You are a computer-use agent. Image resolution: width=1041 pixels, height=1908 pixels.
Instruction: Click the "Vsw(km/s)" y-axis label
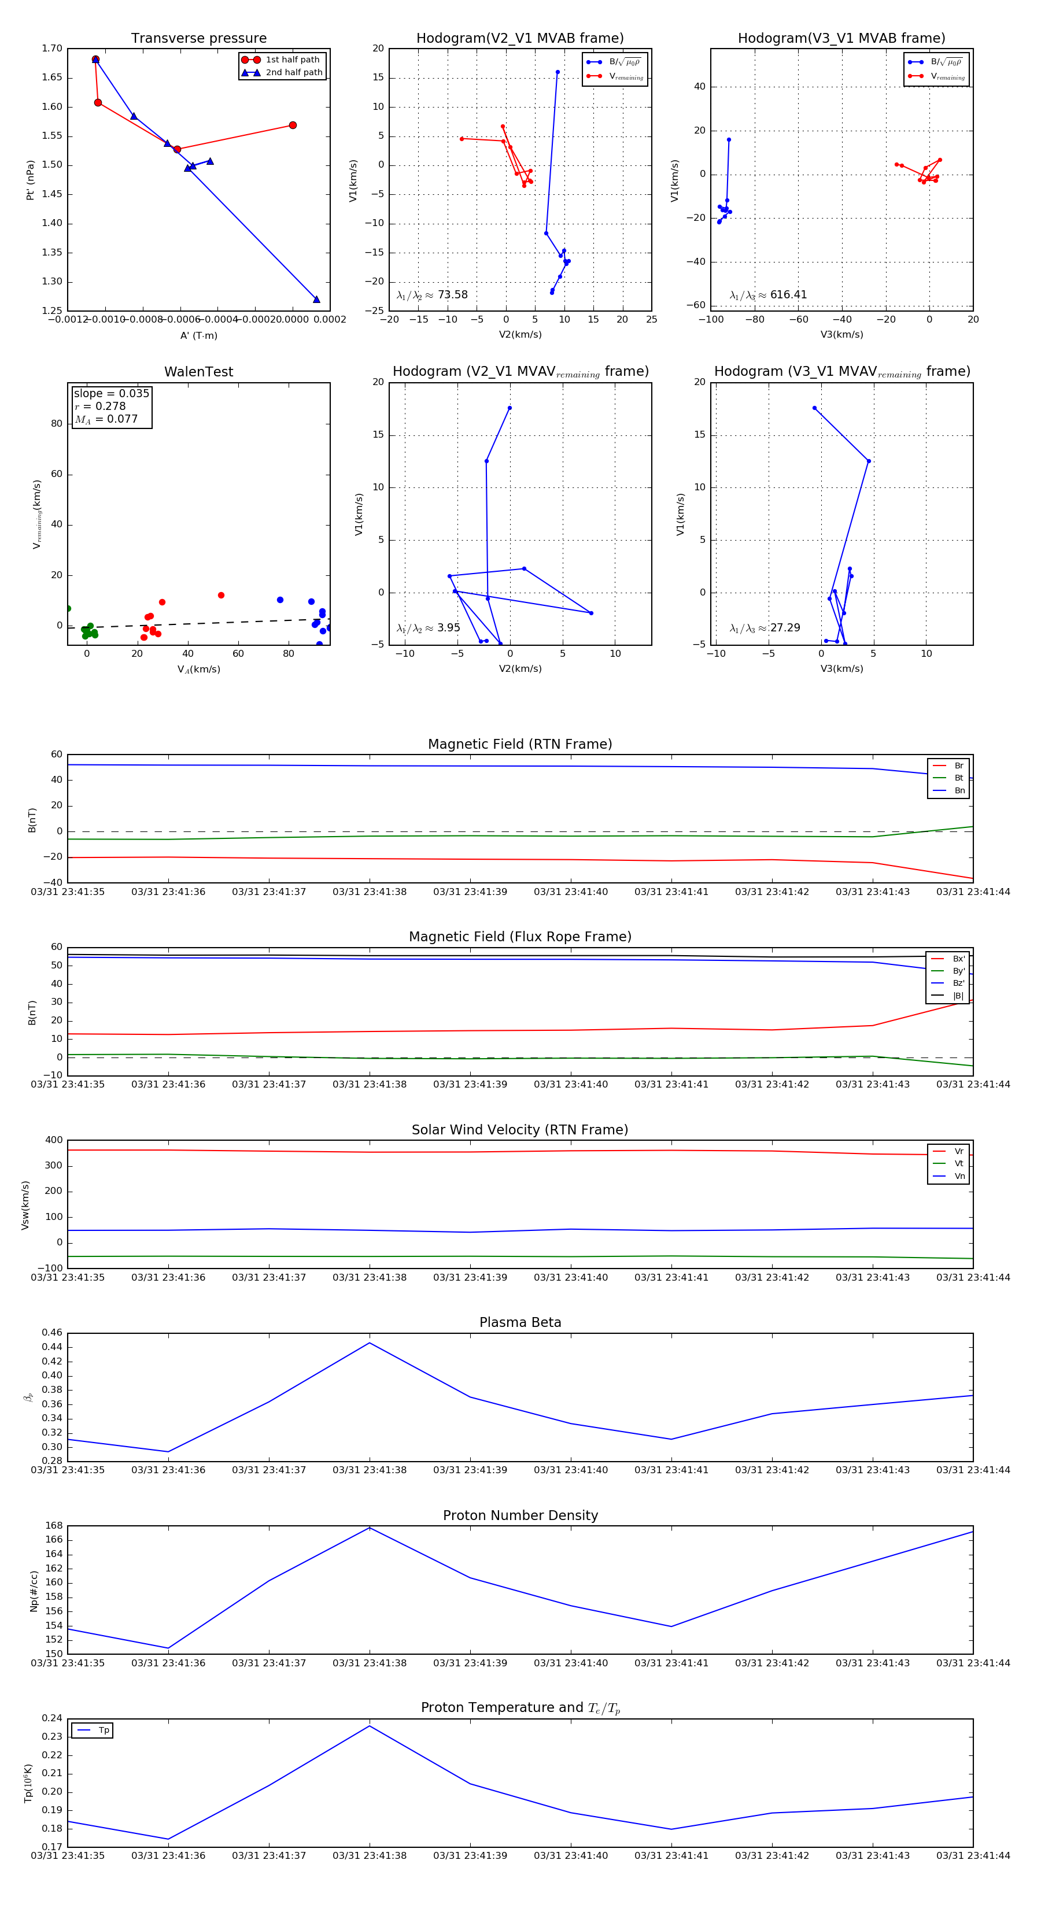[x=25, y=1205]
